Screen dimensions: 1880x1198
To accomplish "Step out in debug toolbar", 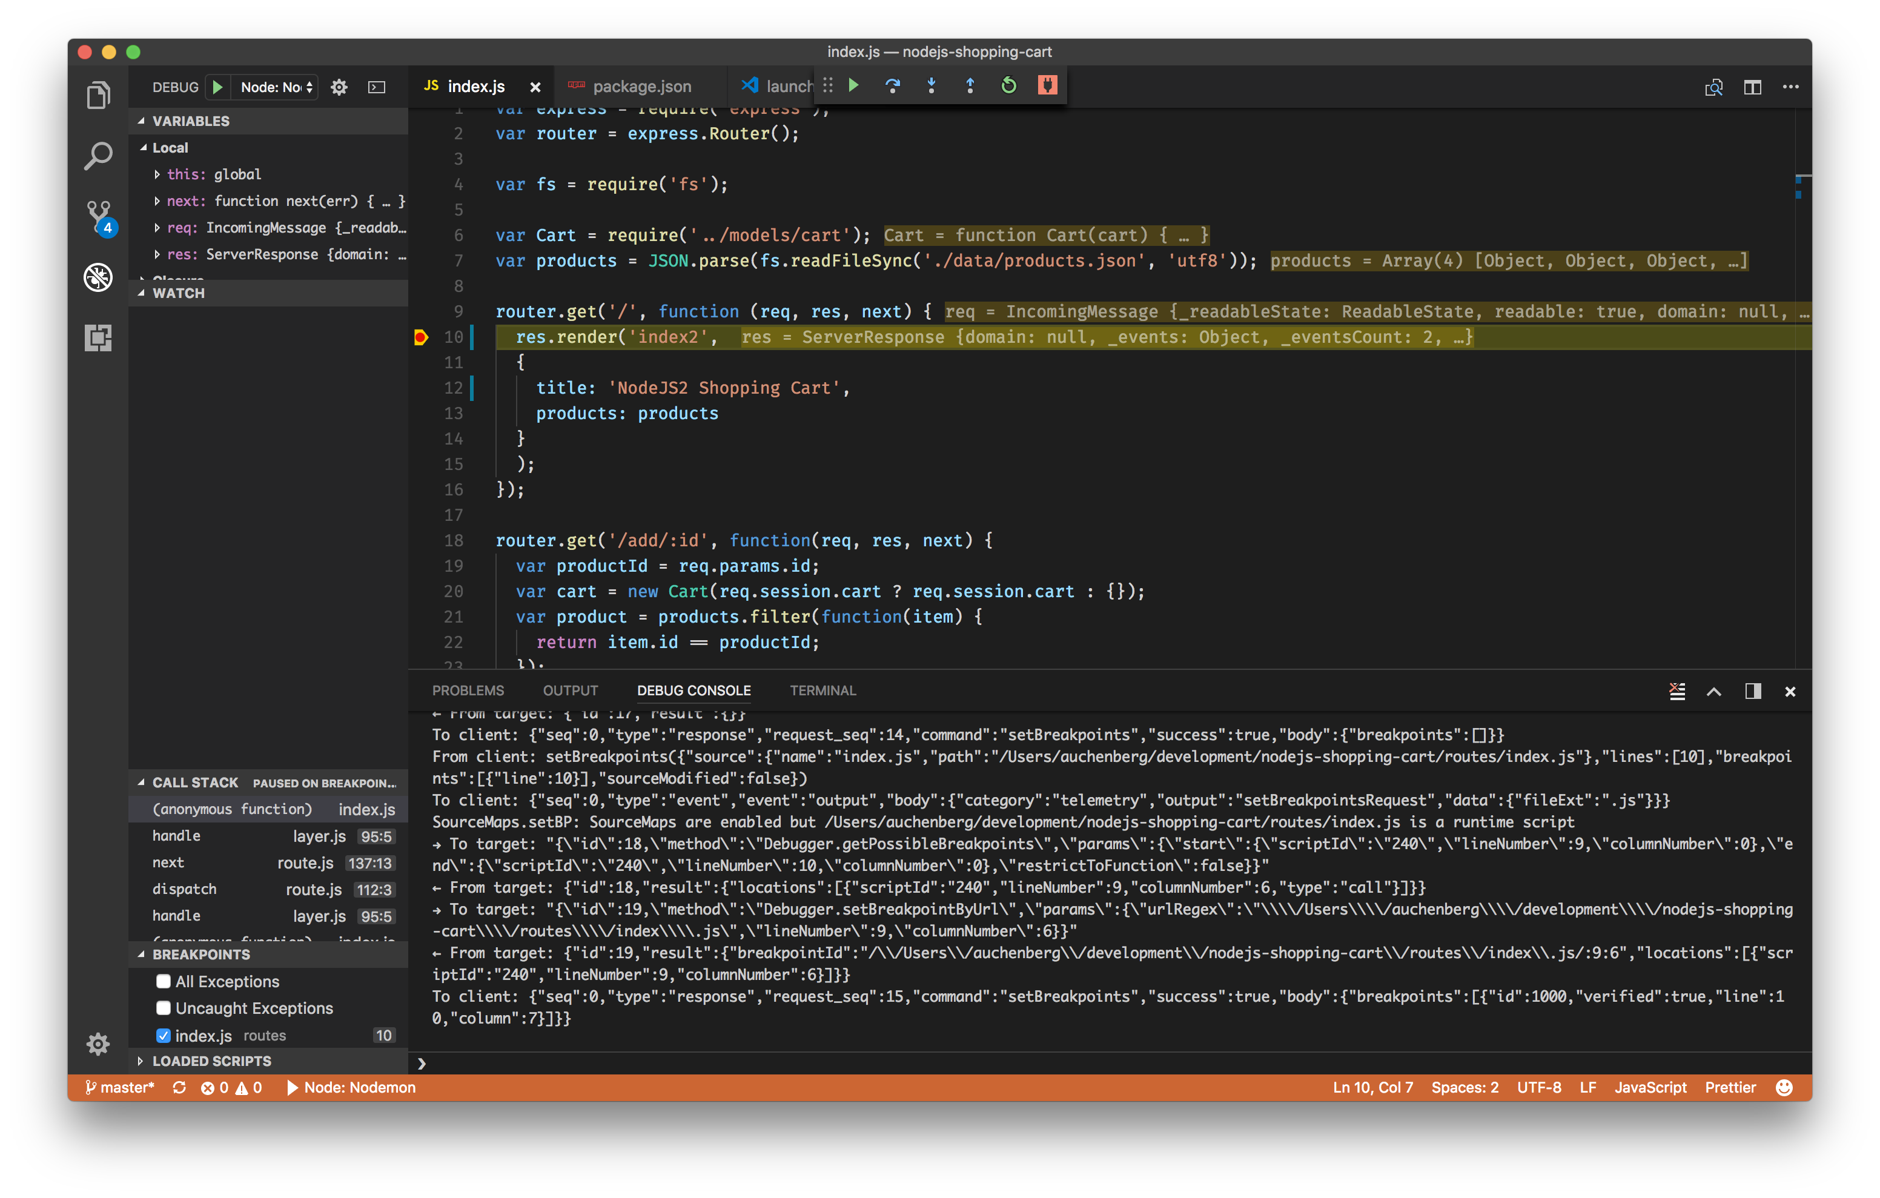I will [970, 84].
